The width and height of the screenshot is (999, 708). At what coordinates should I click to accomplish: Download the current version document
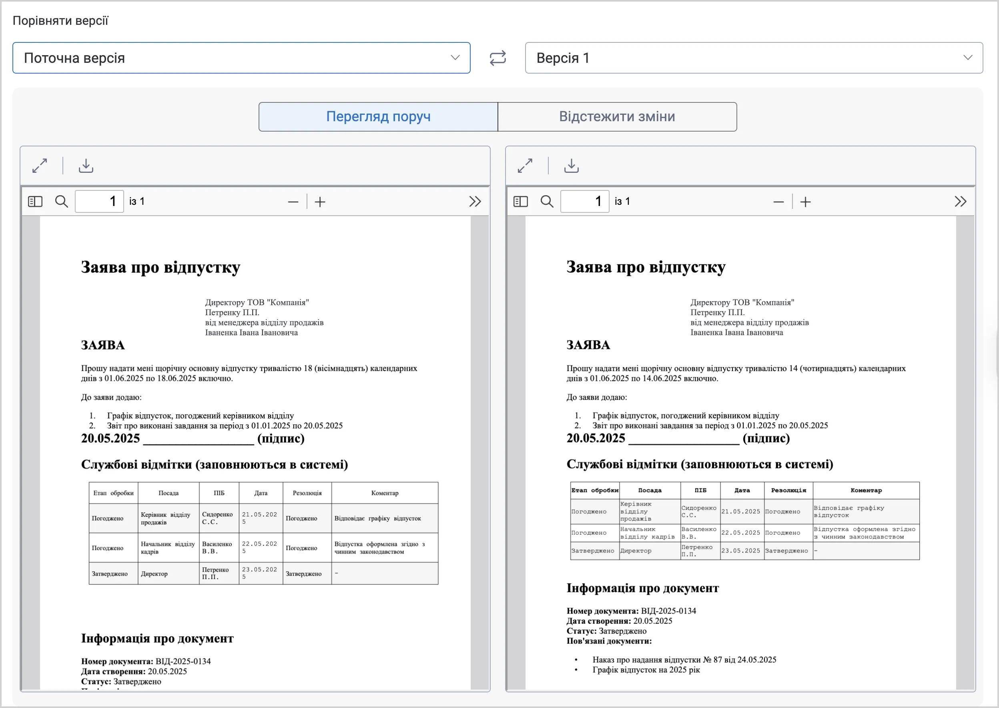click(x=86, y=166)
